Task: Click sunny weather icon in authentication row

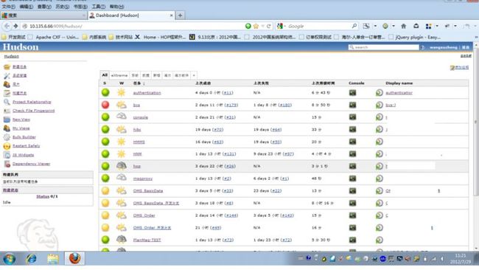Action: coord(122,93)
